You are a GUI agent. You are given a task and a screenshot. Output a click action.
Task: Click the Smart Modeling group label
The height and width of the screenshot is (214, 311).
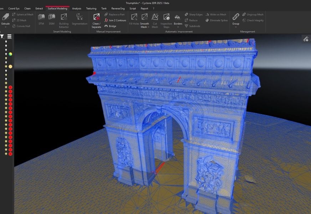[x=62, y=31]
